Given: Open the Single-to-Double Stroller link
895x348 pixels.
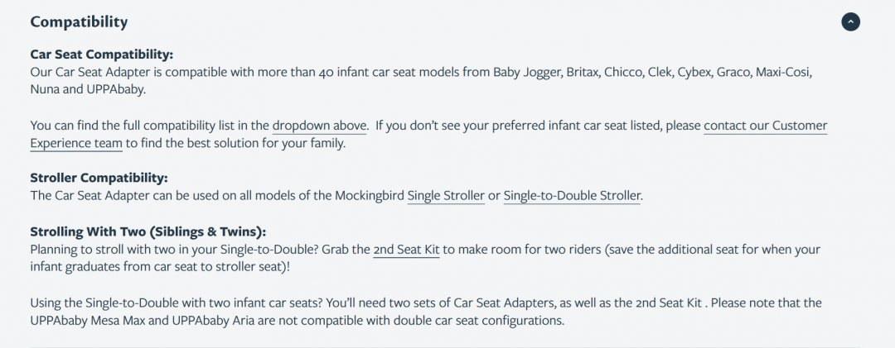Looking at the screenshot, I should coord(572,196).
